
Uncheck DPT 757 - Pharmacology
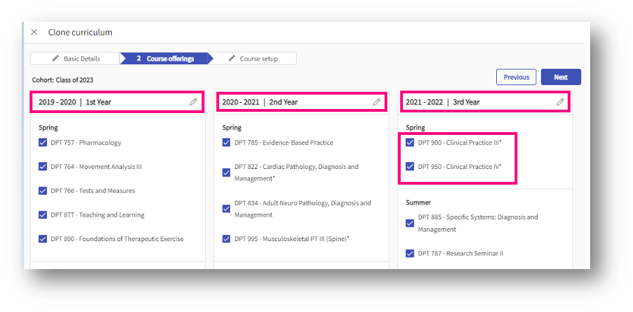[x=43, y=143]
